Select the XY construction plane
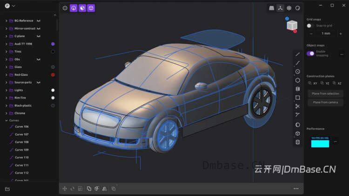Viewport: 349px width, 196px height. pyautogui.click(x=313, y=83)
